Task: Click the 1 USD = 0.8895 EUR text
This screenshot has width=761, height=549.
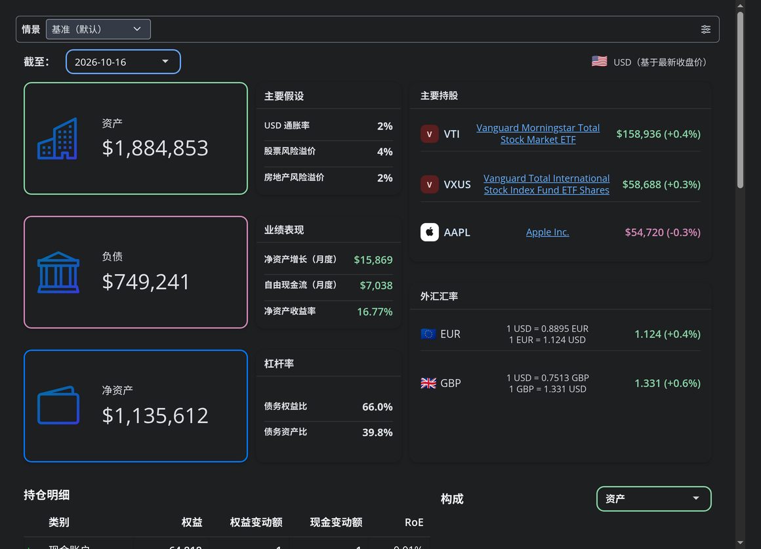Action: (547, 329)
